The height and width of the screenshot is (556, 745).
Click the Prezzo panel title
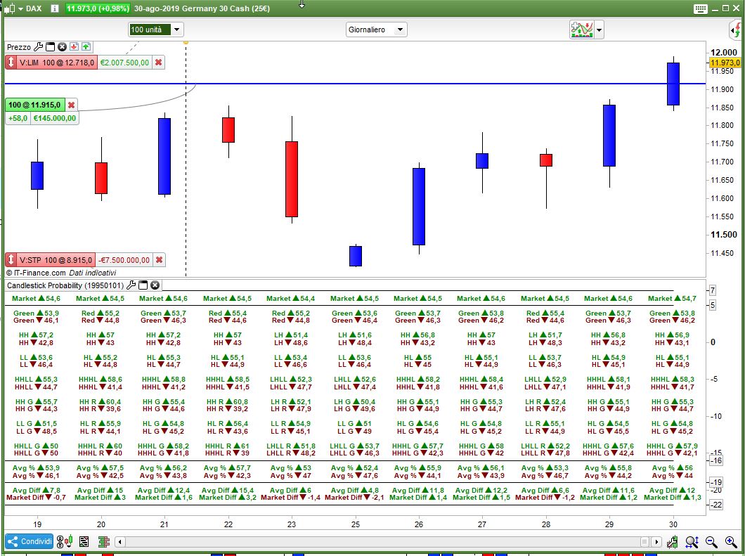click(x=19, y=47)
